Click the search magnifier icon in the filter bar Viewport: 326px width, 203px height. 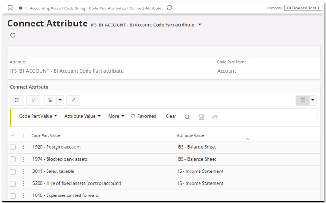click(x=187, y=117)
